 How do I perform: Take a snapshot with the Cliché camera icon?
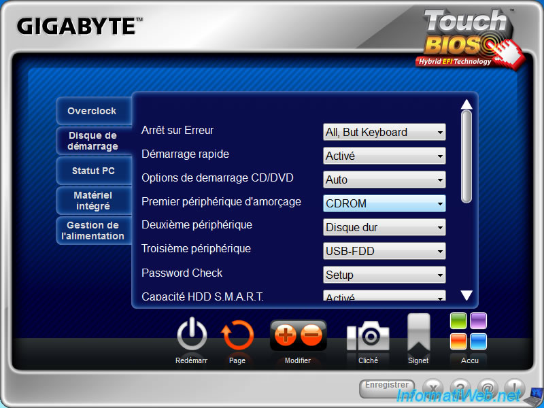[x=368, y=335]
